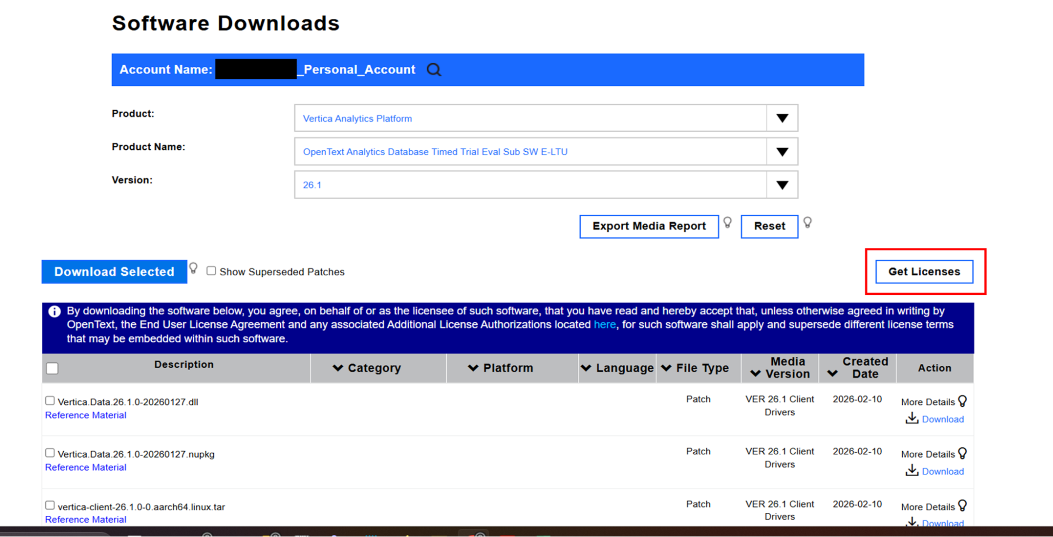Open the Version dropdown showing 26.1
The height and width of the screenshot is (537, 1053).
click(x=782, y=185)
